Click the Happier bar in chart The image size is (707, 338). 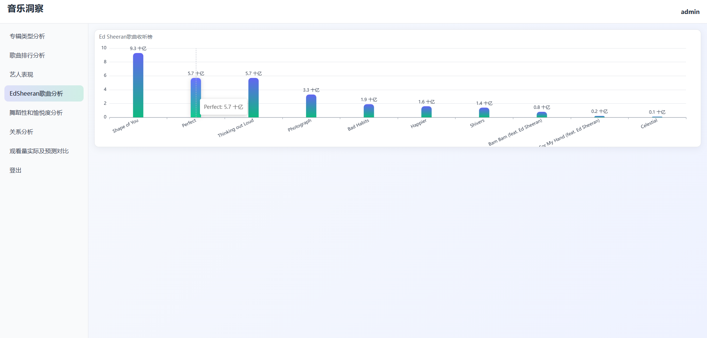[426, 112]
